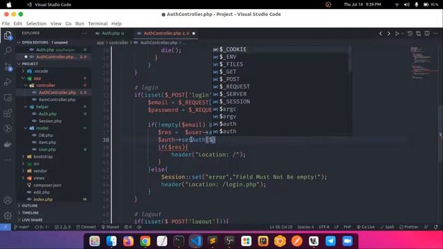Select $_POST autocomplete suggestion

tap(282, 80)
